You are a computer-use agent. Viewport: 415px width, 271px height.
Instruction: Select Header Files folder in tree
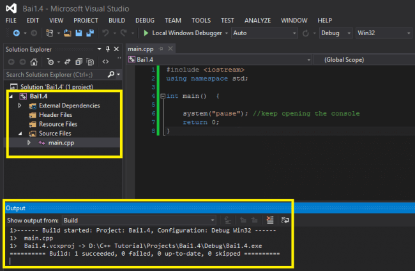(x=56, y=115)
